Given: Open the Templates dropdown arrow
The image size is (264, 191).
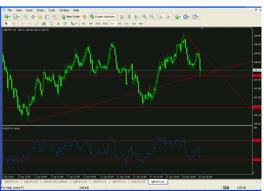Looking at the screenshot, I should coord(198,17).
